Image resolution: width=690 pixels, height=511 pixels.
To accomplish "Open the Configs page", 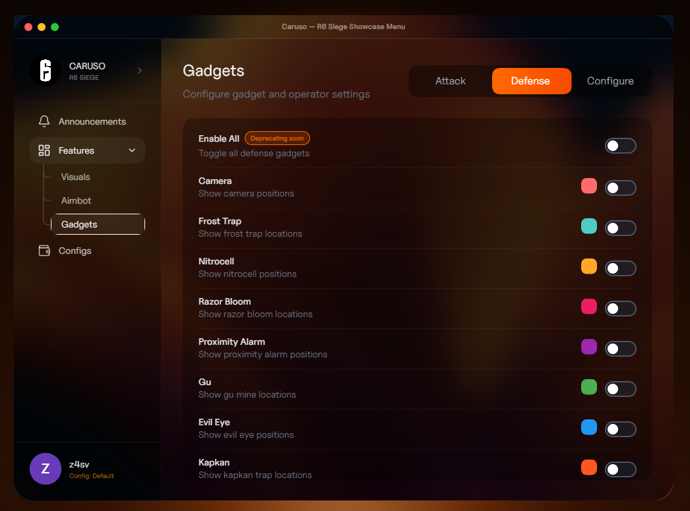I will pyautogui.click(x=87, y=251).
